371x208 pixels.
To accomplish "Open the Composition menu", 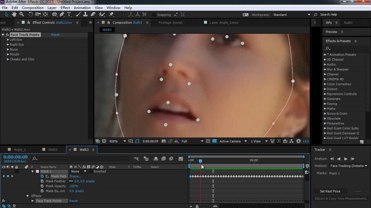I will 32,8.
